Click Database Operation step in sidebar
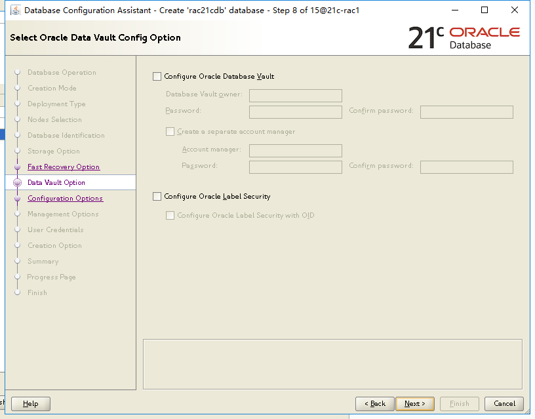535x419 pixels. (x=62, y=72)
